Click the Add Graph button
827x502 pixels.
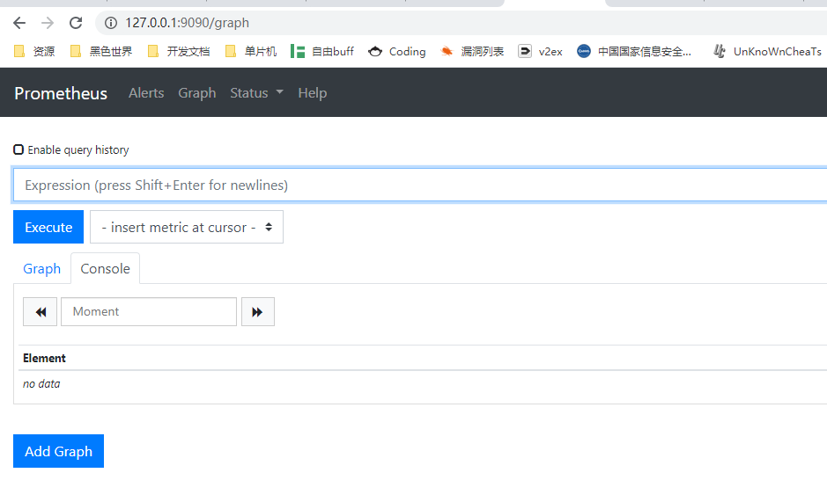pos(58,451)
